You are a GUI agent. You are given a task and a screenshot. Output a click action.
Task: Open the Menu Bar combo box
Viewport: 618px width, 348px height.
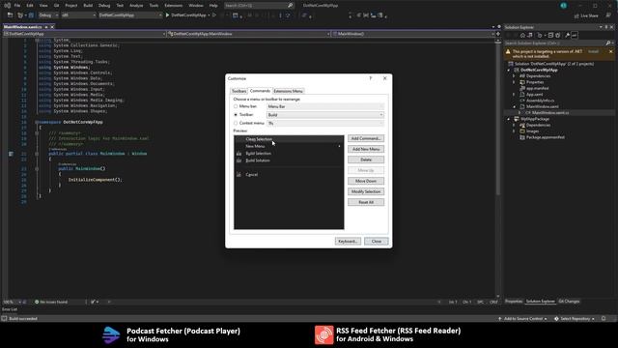[x=325, y=106]
